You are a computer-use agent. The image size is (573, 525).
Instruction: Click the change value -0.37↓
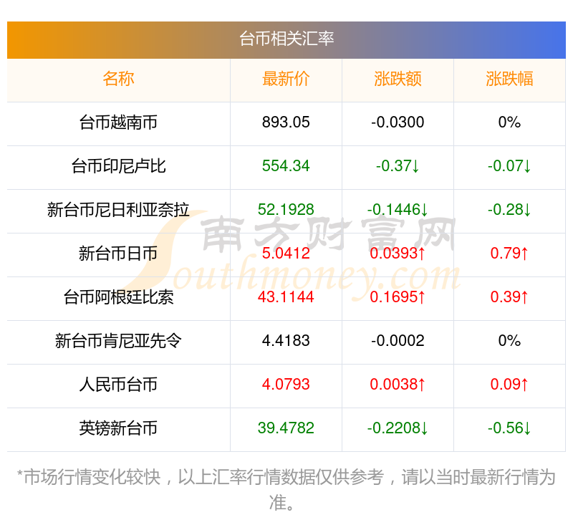(x=398, y=166)
